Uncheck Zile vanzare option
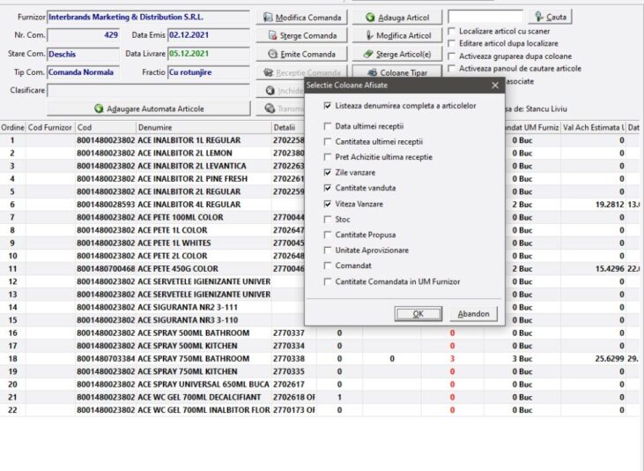This screenshot has height=471, width=644. (329, 173)
